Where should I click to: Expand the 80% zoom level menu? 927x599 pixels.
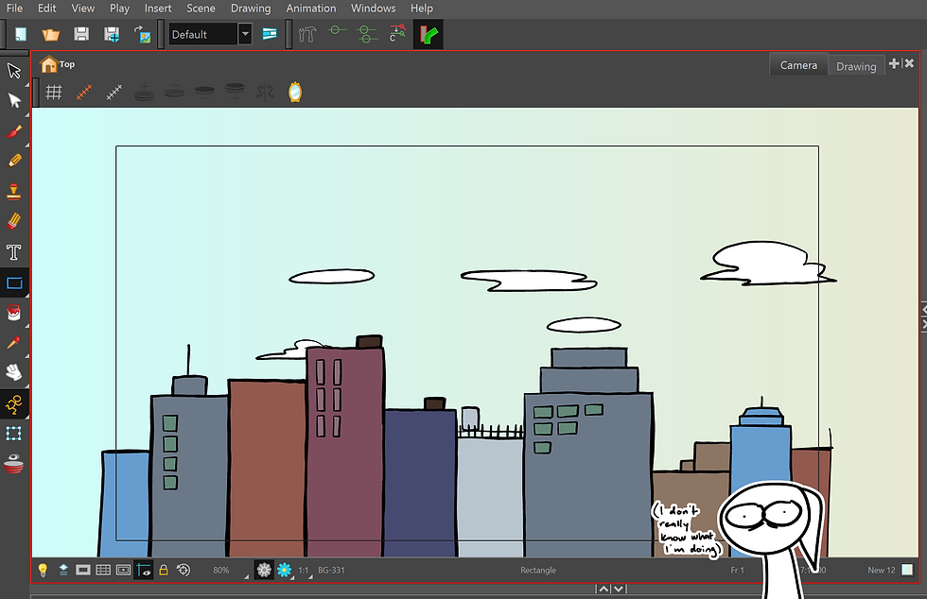(x=223, y=571)
